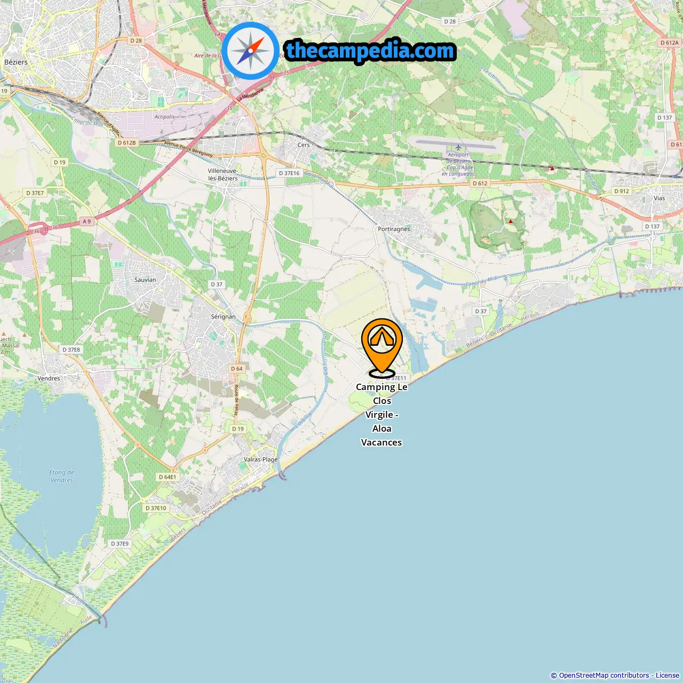The width and height of the screenshot is (683, 683).
Task: Open the License link
Action: click(x=668, y=676)
